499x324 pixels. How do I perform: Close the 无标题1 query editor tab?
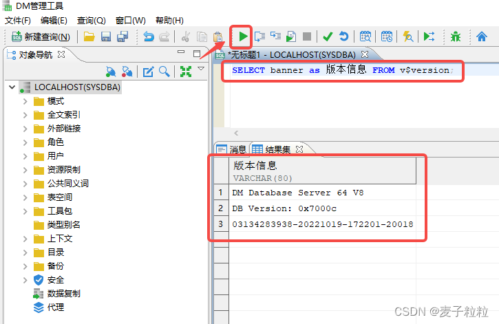(365, 54)
